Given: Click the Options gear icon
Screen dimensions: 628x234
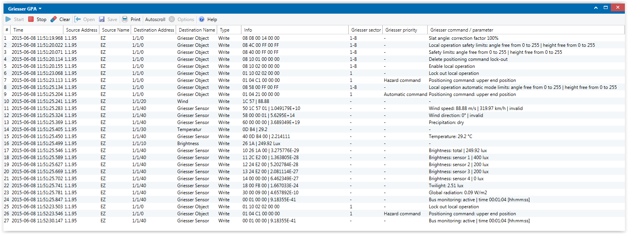Looking at the screenshot, I should pos(172,19).
